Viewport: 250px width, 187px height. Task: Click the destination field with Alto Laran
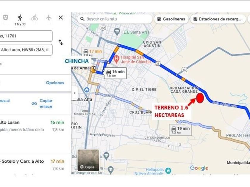(26, 50)
